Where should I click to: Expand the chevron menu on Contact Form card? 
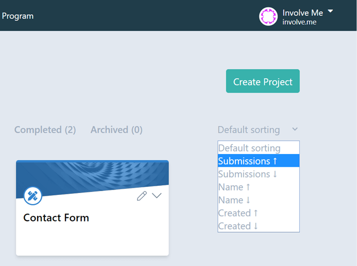click(x=157, y=195)
